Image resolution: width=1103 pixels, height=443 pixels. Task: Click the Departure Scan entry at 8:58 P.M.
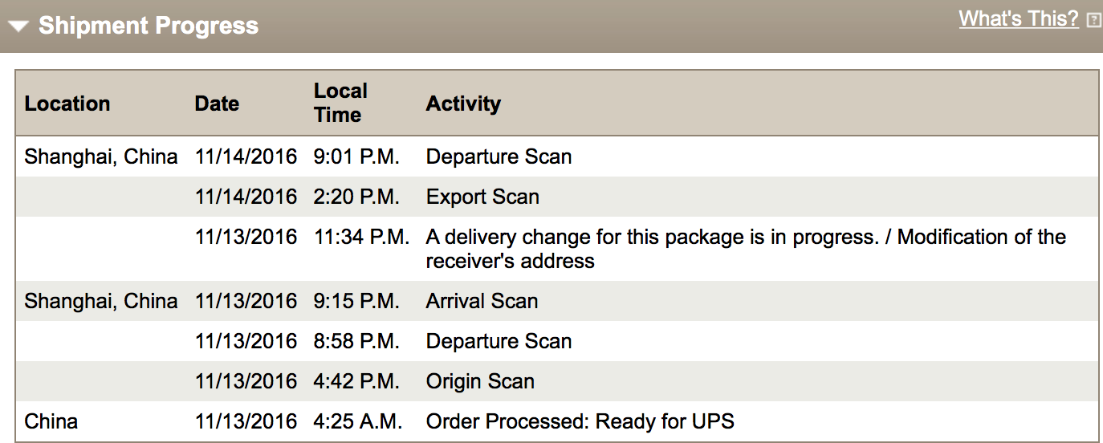tap(499, 341)
